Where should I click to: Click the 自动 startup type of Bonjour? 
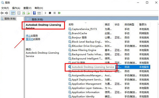[127, 38]
